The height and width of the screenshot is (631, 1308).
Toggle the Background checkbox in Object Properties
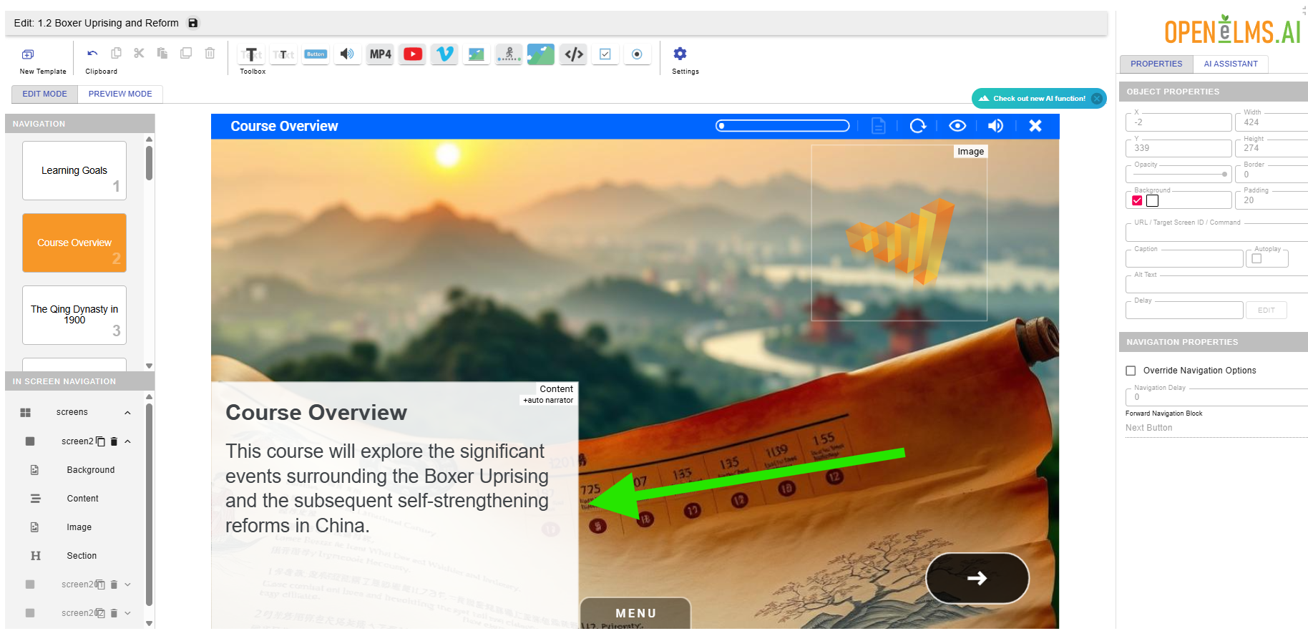(x=1137, y=200)
